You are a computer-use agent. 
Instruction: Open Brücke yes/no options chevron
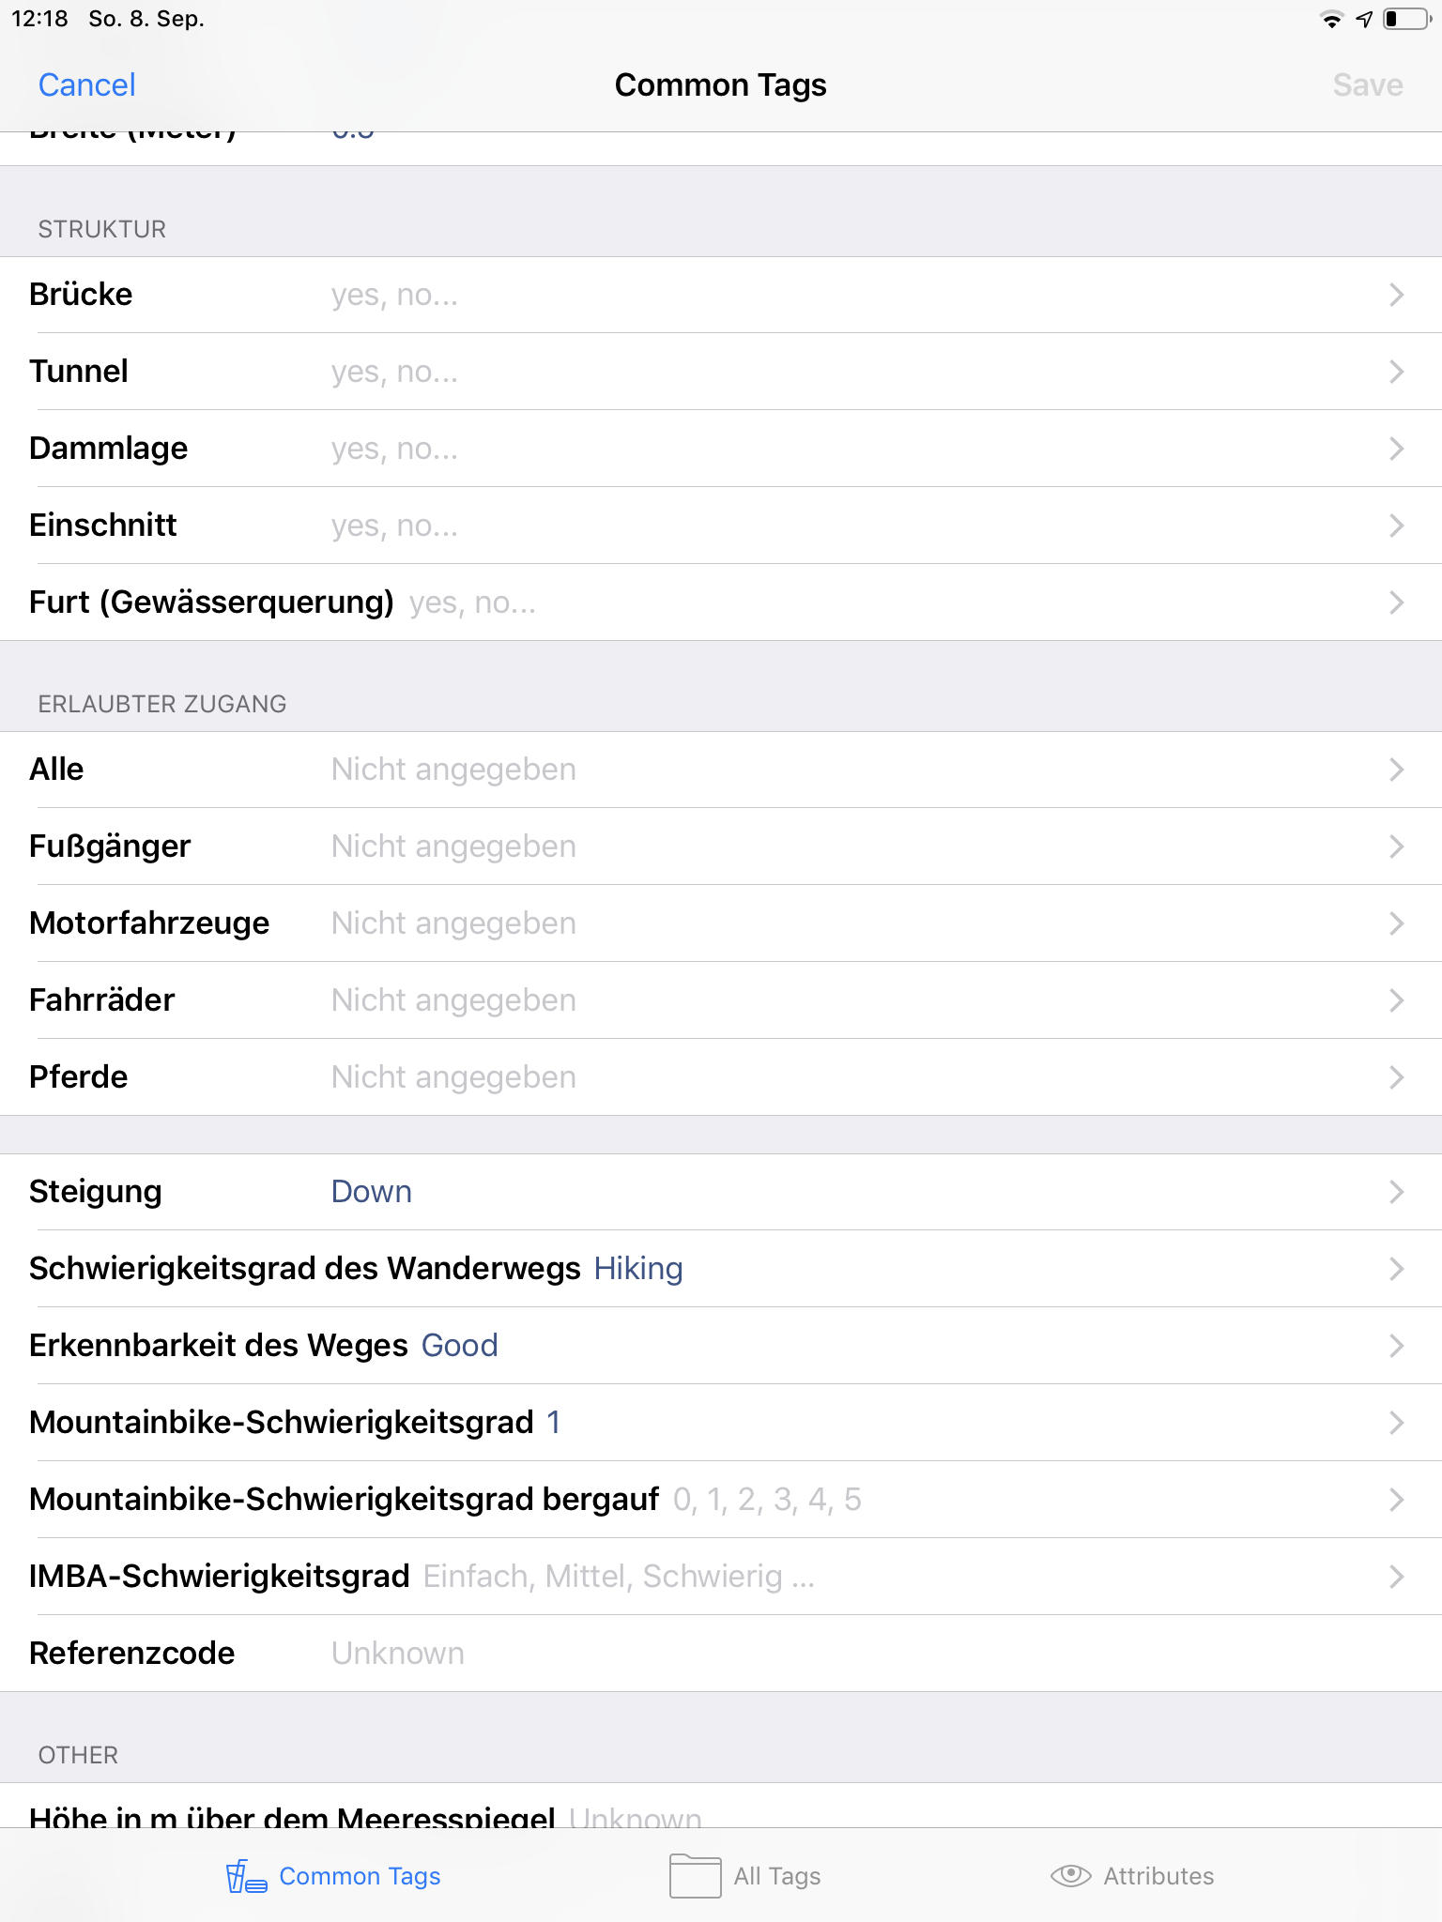[1396, 295]
